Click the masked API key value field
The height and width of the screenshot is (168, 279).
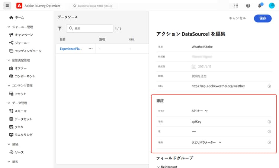tap(194, 132)
